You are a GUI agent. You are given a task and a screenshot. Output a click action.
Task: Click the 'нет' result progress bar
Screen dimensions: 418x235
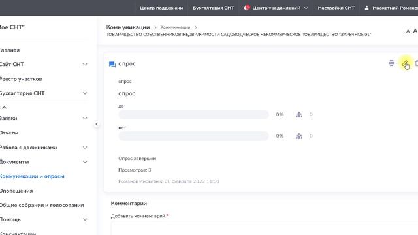[193, 136]
